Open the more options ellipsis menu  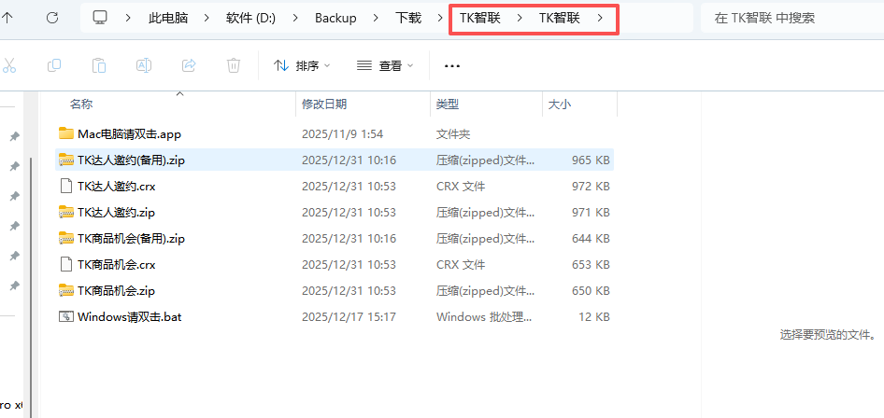pyautogui.click(x=452, y=65)
